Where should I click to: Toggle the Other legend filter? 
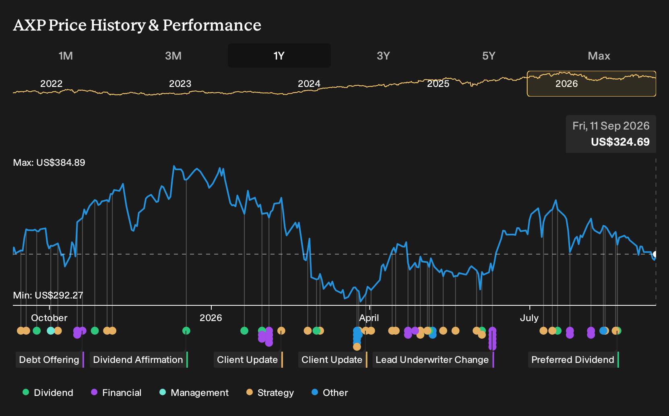[330, 393]
